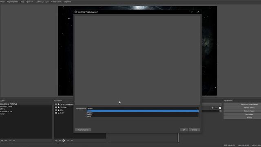Select the highlighted Влево direction option
The image size is (261, 147).
click(143, 111)
